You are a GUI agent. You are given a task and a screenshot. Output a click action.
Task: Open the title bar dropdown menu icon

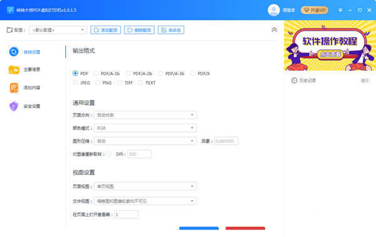coord(340,10)
